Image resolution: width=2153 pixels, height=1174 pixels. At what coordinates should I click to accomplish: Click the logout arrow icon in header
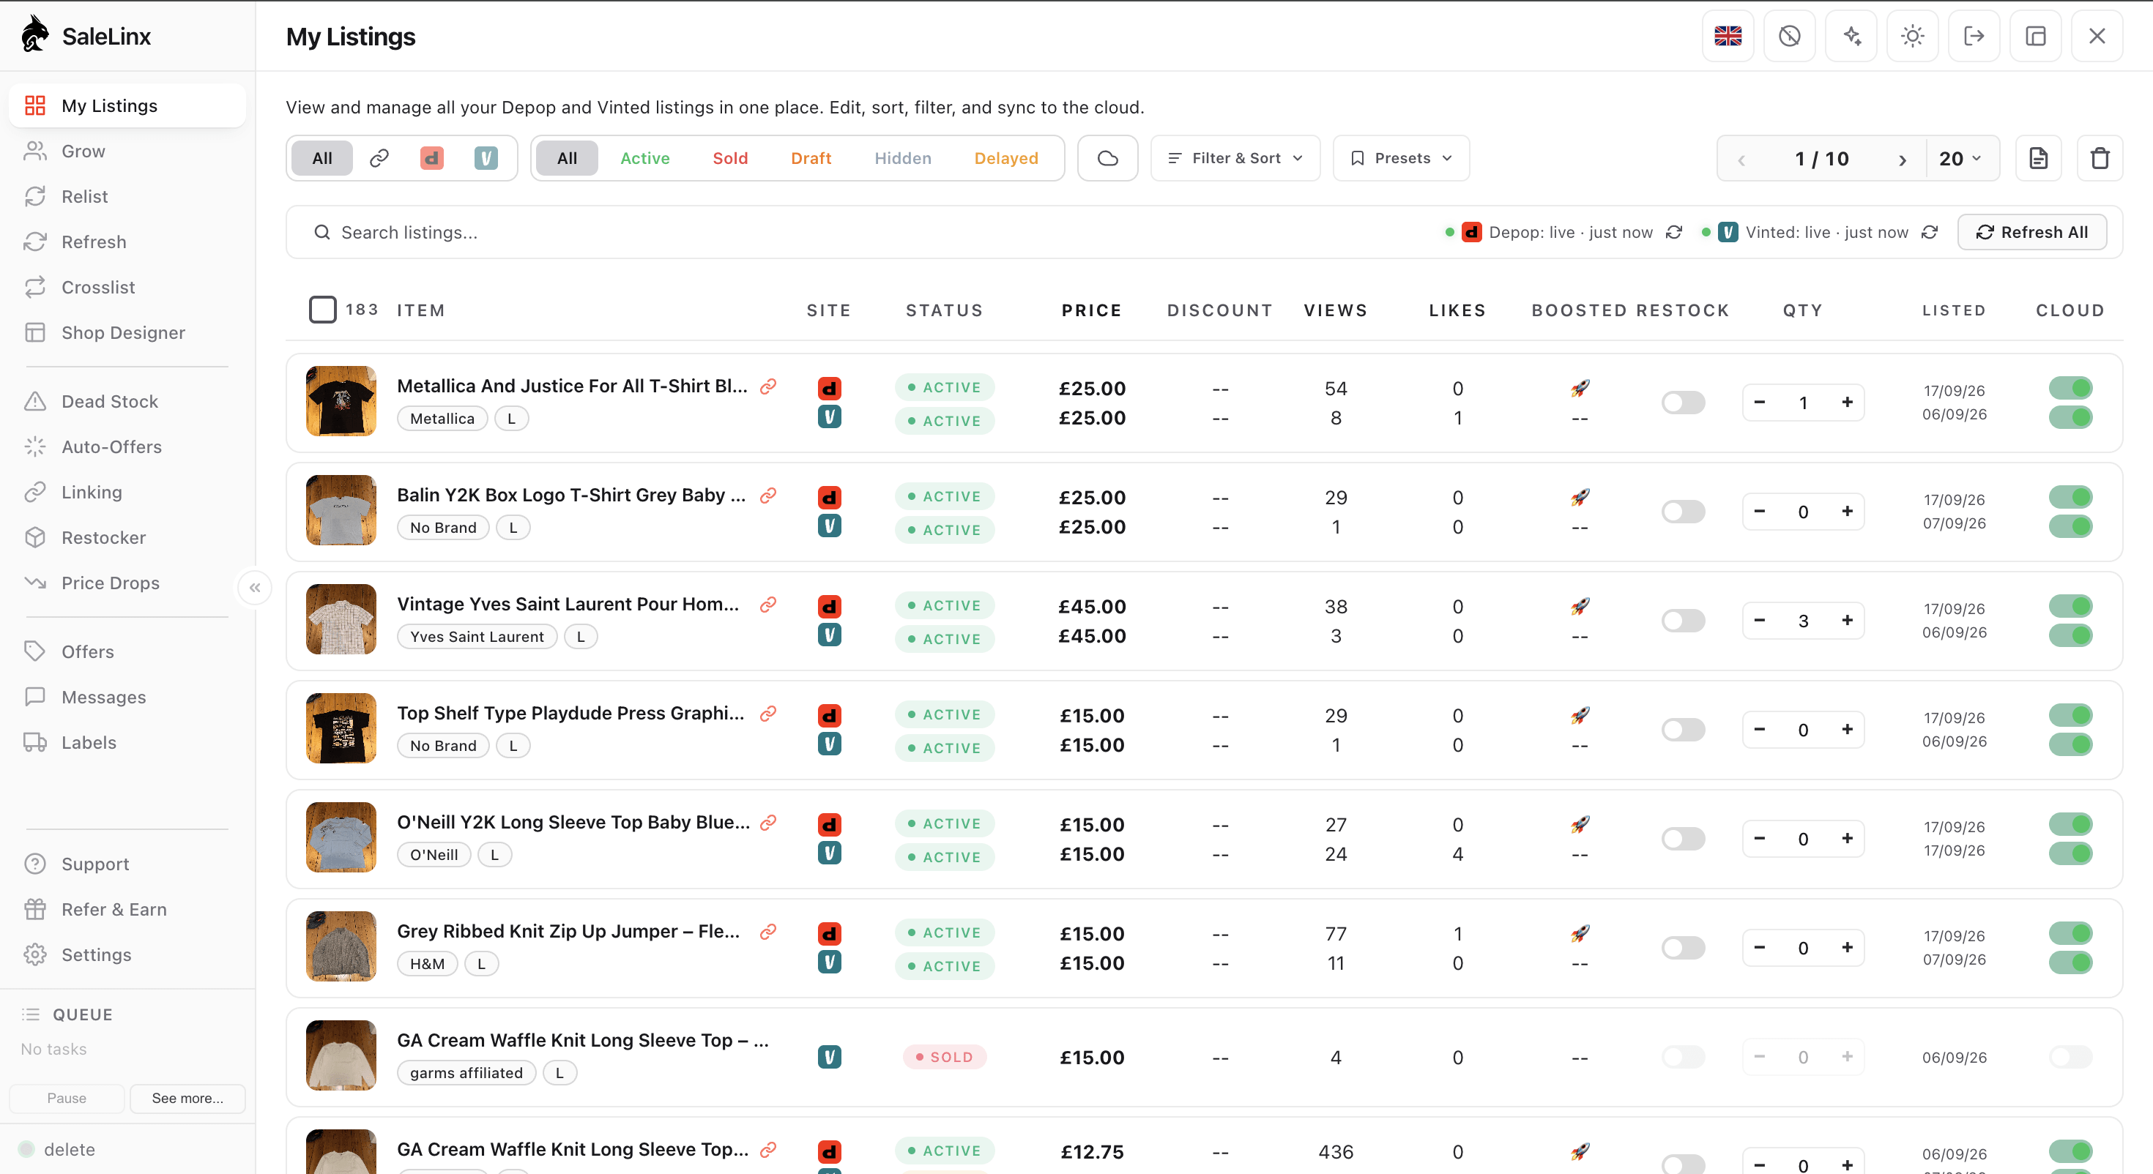(x=1974, y=36)
